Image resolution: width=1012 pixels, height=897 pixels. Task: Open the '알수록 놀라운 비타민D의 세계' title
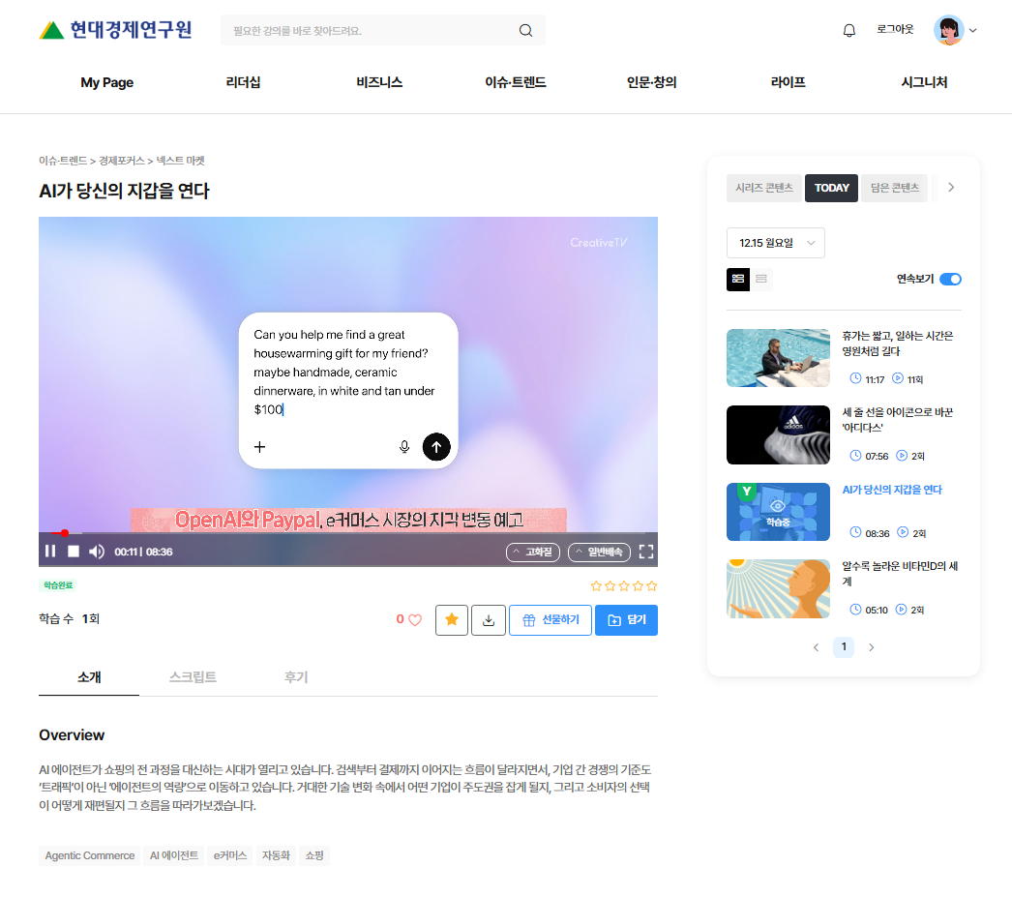tap(900, 574)
